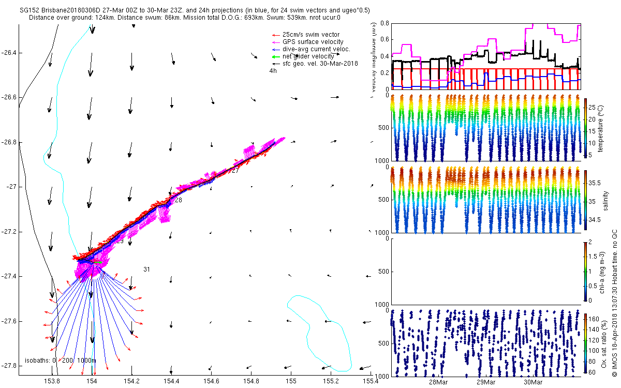Click the 'Distance over ground: 124km' subtitle line

(x=184, y=18)
